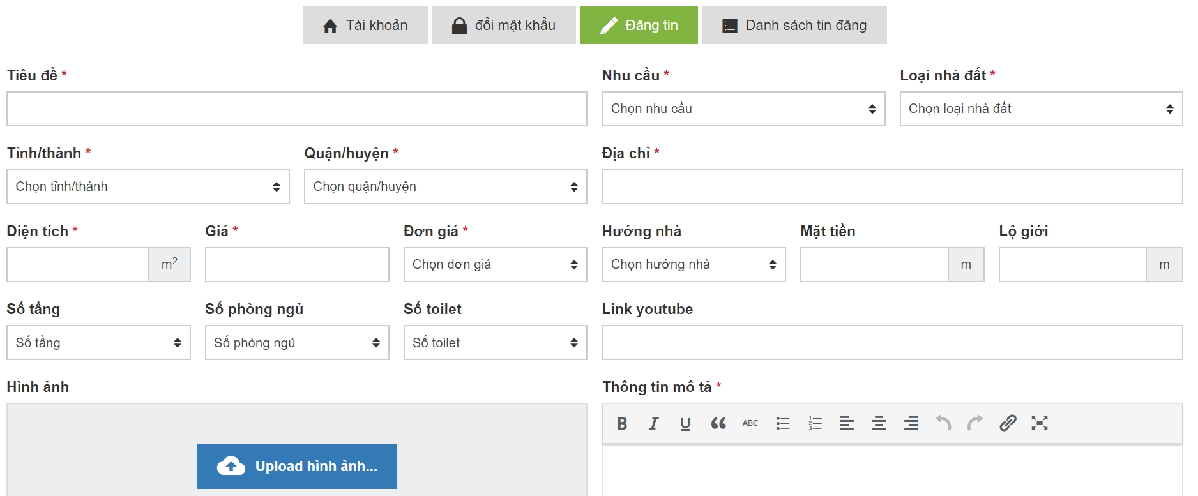This screenshot has height=496, width=1198.
Task: Click the Link youtube label
Action: click(648, 309)
